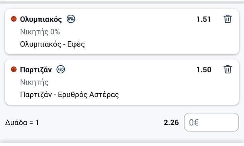Click the Δυάδα = 1 label

pyautogui.click(x=22, y=123)
